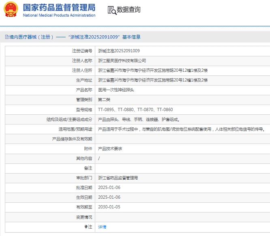Select the 适用范围 description text

(182, 129)
